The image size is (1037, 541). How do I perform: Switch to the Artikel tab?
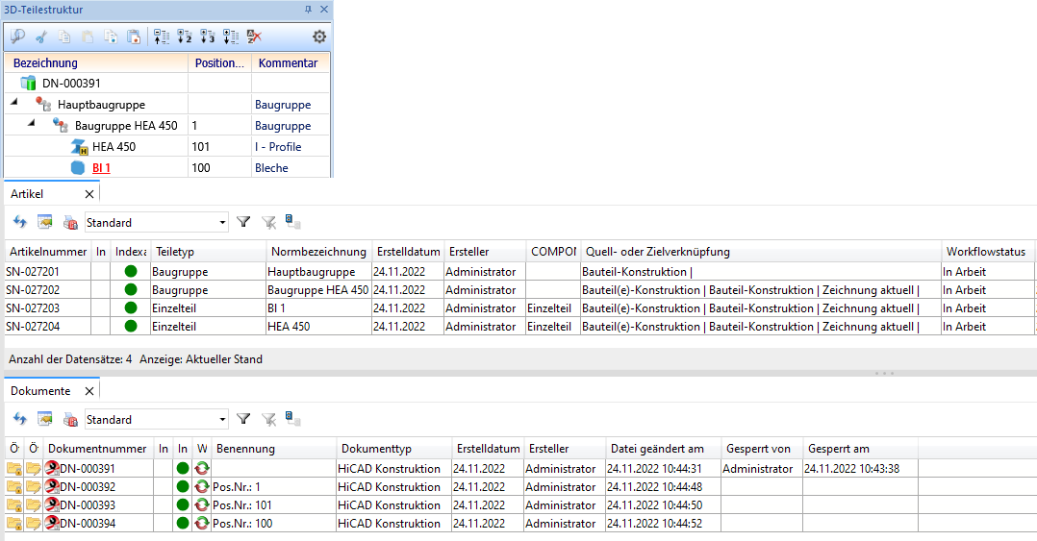27,194
